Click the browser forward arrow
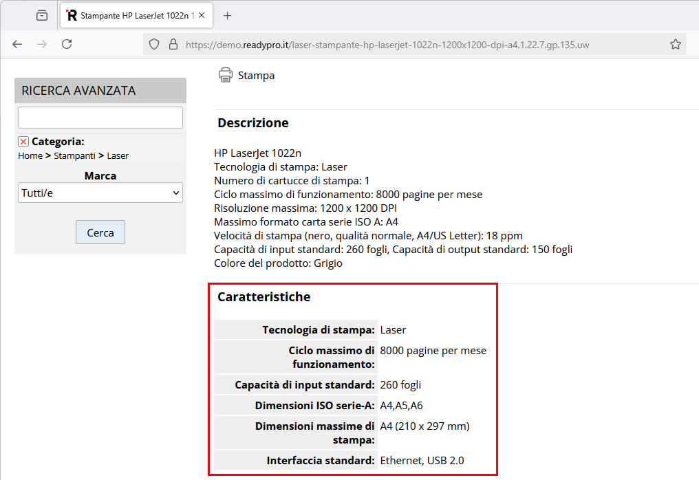Image resolution: width=699 pixels, height=480 pixels. 42,44
